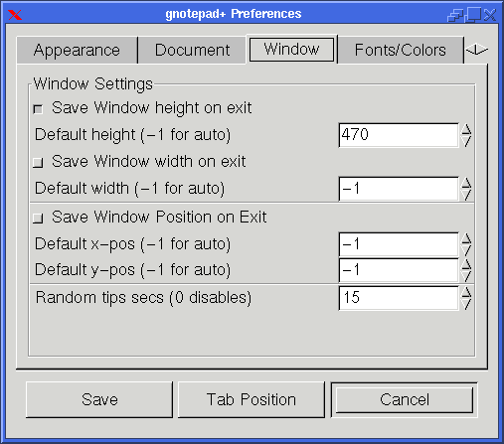Enable Save Window Position on Exit
Viewport: 504px width, 444px height.
click(x=38, y=219)
